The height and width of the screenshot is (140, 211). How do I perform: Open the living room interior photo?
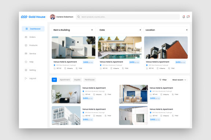(66, 94)
